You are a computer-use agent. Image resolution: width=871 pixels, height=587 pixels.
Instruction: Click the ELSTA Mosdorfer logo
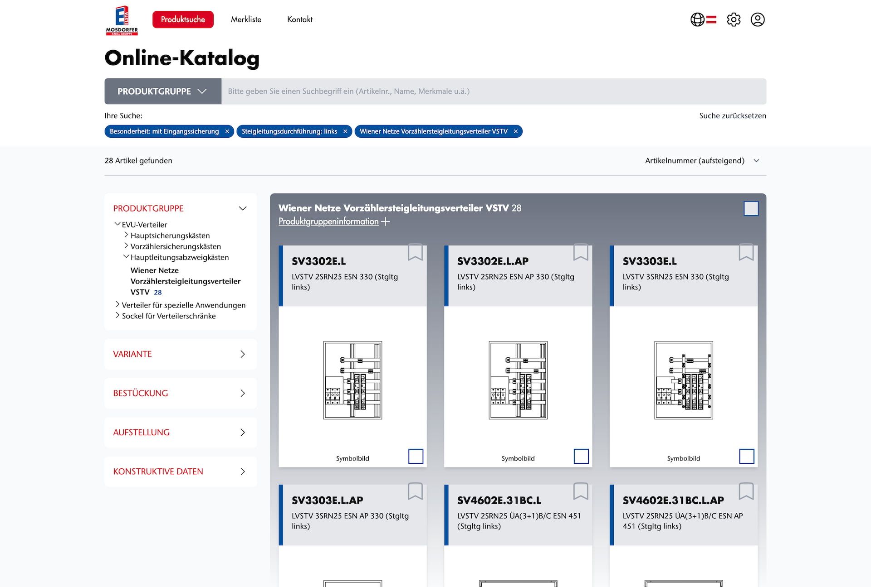122,20
